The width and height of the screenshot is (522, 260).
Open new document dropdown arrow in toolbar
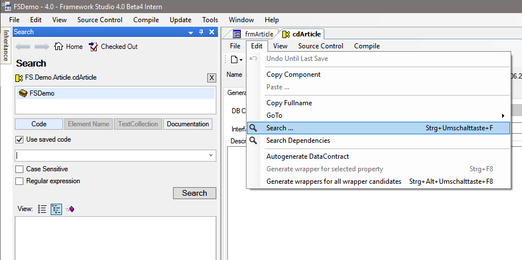coord(241,60)
